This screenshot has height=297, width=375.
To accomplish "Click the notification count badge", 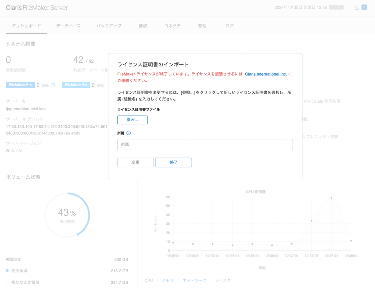I will tap(364, 7).
